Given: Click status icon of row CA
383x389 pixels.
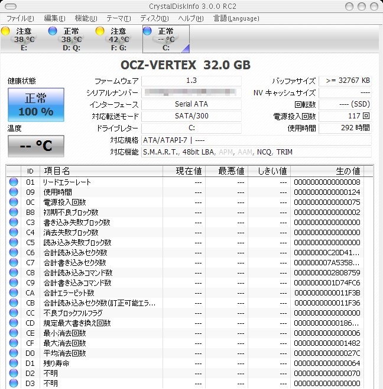Looking at the screenshot, I should coord(14,292).
